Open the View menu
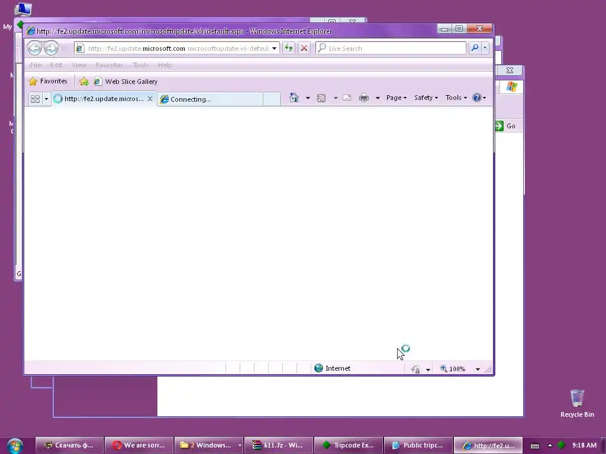 pos(79,65)
